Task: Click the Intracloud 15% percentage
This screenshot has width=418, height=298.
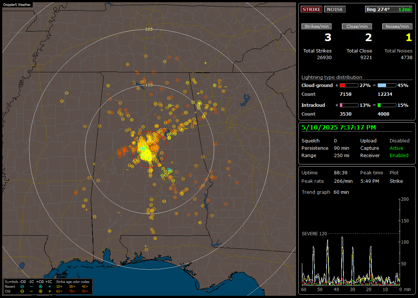Action: 403,105
